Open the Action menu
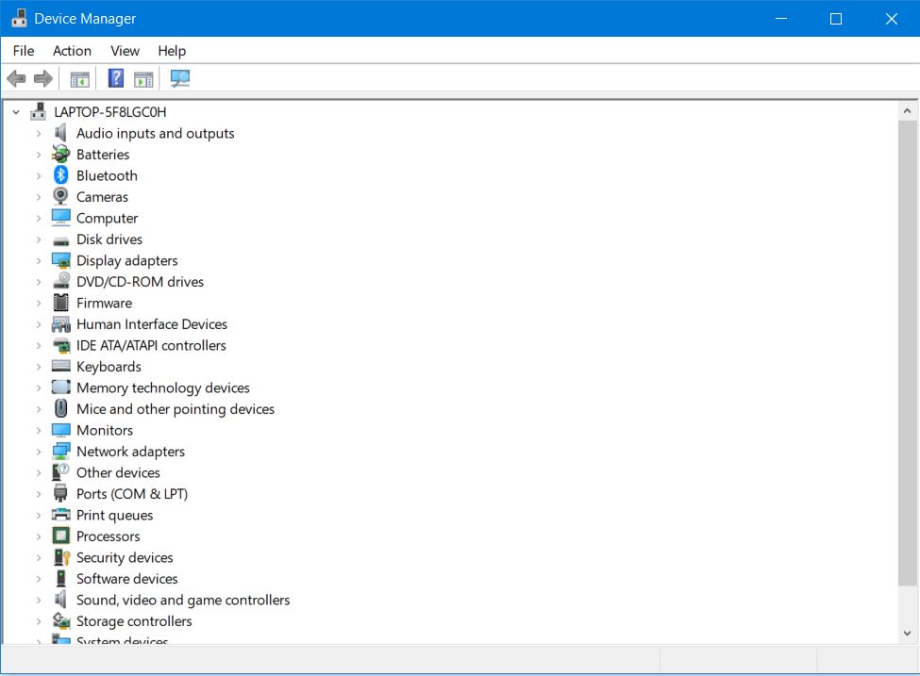Viewport: 920px width, 676px height. [x=72, y=51]
